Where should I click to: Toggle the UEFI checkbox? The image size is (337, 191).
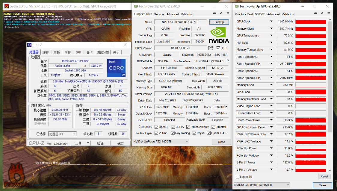(218, 48)
